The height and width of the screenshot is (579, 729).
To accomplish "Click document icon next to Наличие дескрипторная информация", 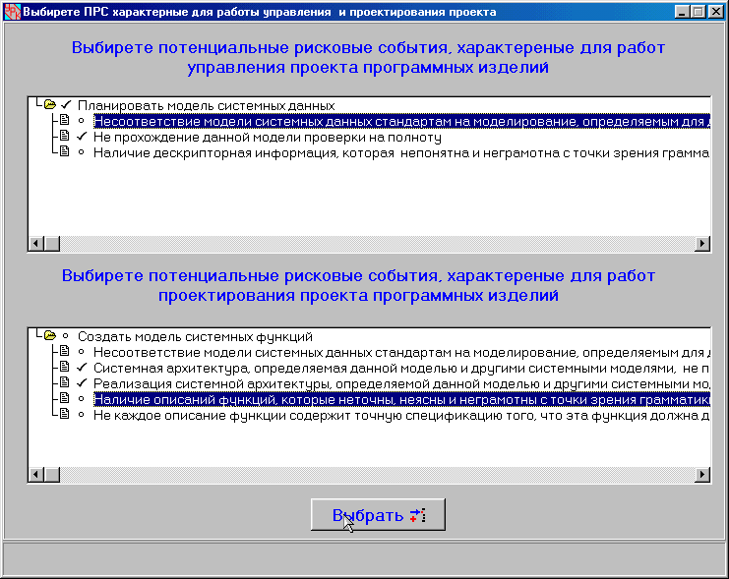I will pyautogui.click(x=65, y=151).
